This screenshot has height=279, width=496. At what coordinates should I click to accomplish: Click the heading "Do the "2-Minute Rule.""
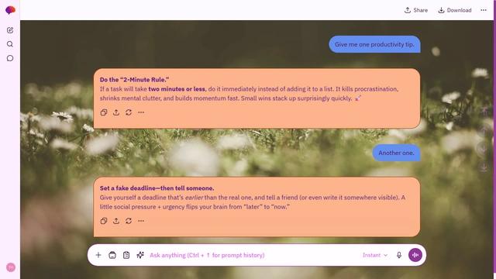pyautogui.click(x=134, y=80)
